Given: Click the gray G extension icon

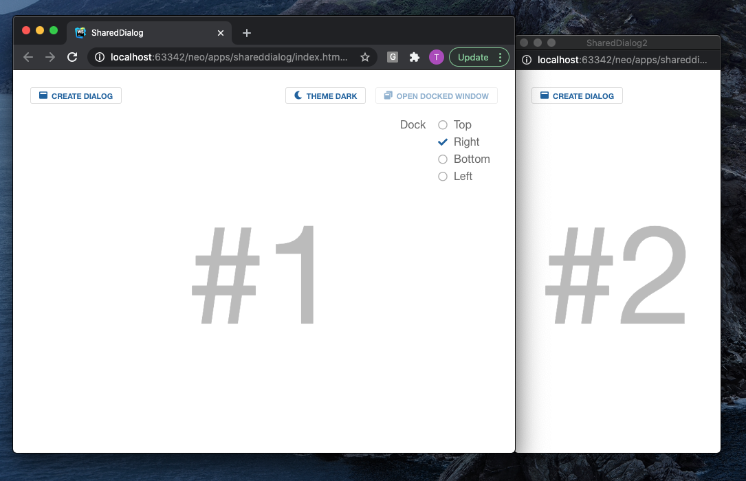Looking at the screenshot, I should coord(393,57).
